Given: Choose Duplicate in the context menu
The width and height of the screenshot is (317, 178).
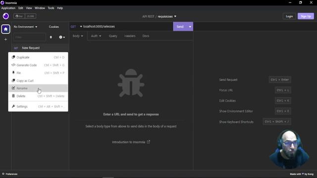Looking at the screenshot, I should pyautogui.click(x=38, y=57).
